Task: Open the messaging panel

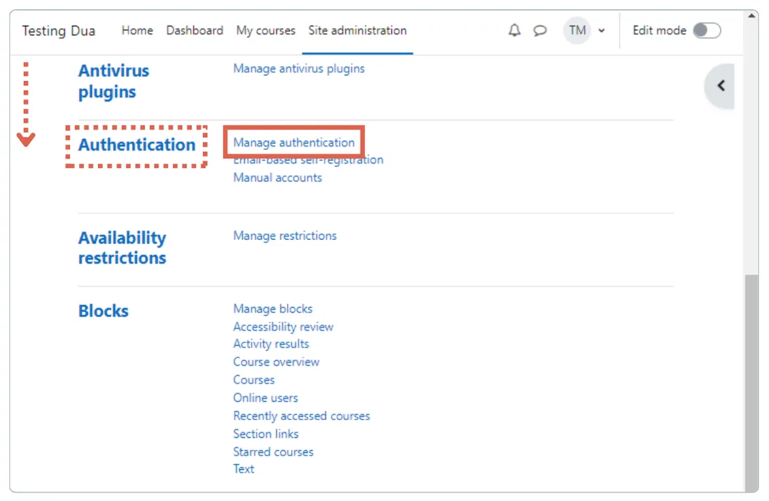Action: 540,30
